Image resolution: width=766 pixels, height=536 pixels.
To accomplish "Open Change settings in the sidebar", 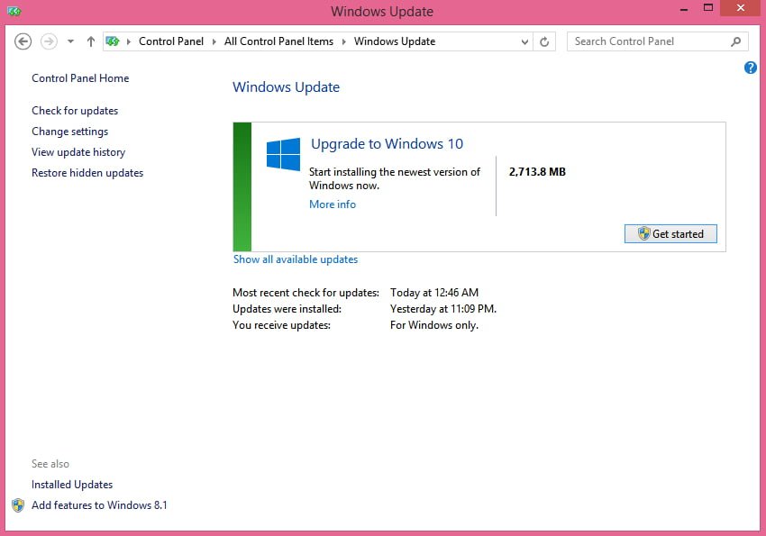I will tap(69, 132).
